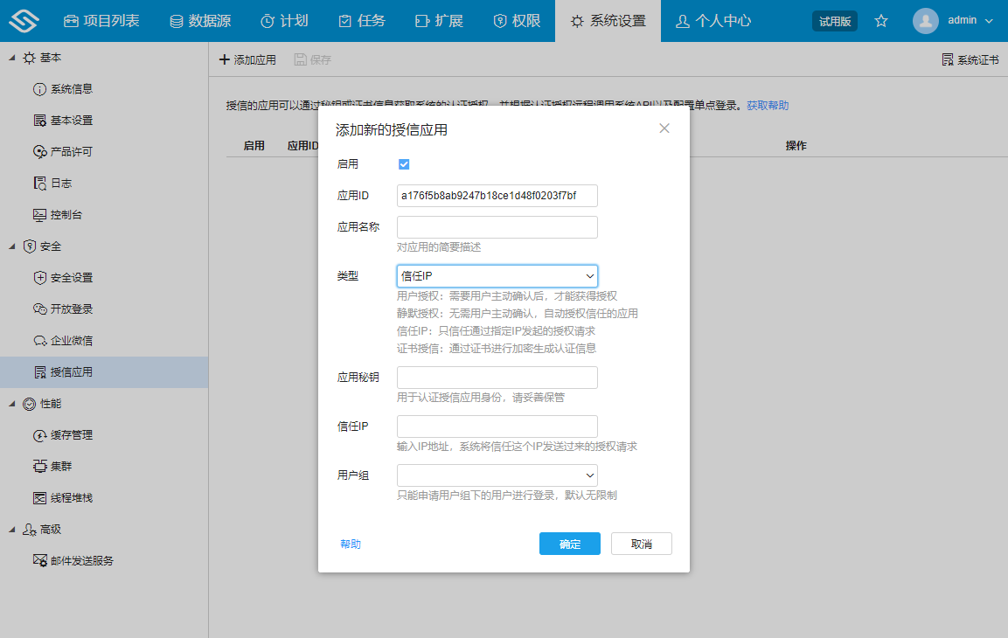Image resolution: width=1008 pixels, height=638 pixels.
Task: Open the 类型 dropdown showing 信任IP
Action: pyautogui.click(x=497, y=274)
